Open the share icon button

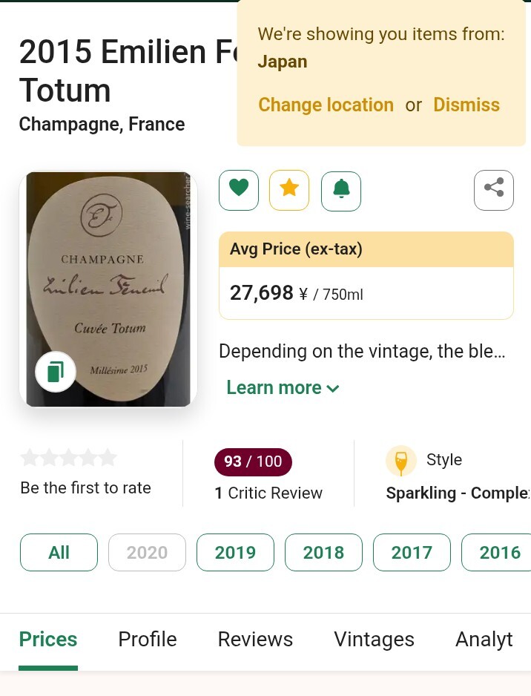494,191
